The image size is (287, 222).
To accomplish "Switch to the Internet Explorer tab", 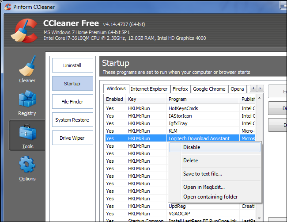I will 149,89.
